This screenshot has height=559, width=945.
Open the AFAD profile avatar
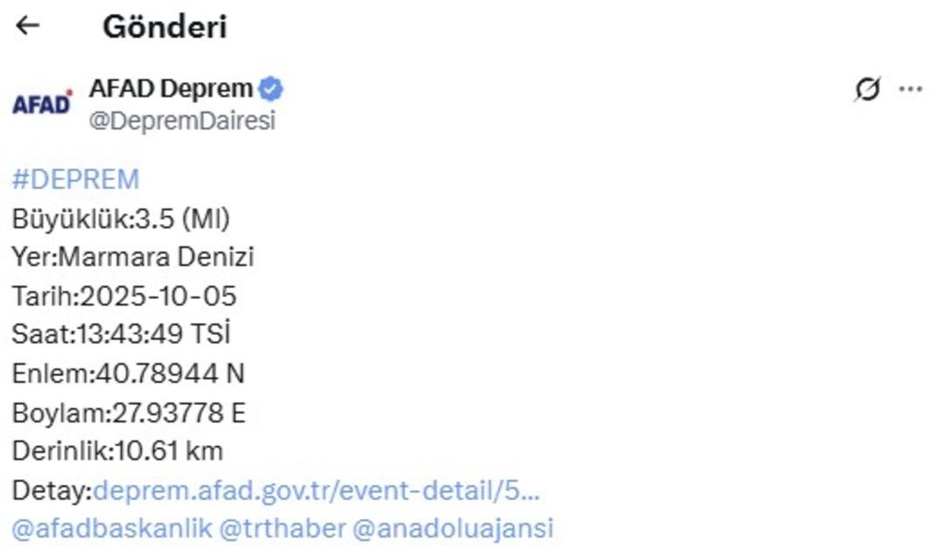[x=41, y=104]
